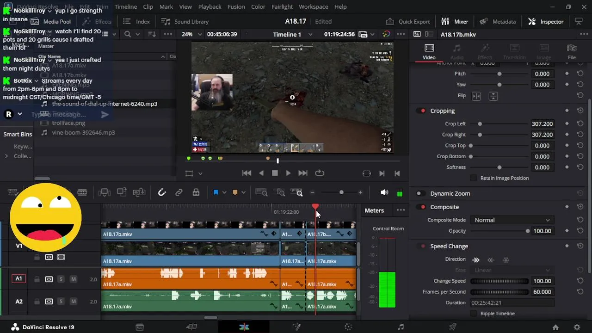Flip the clip horizontally
This screenshot has height=333, width=592.
point(476,96)
